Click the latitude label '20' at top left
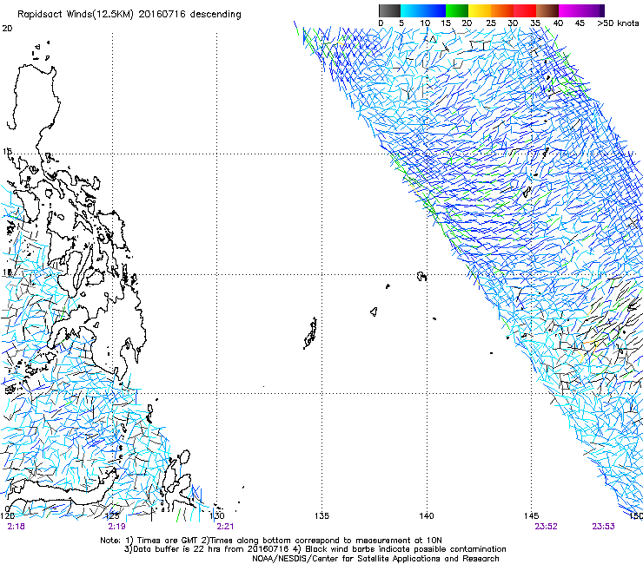643x564 pixels. click(7, 29)
